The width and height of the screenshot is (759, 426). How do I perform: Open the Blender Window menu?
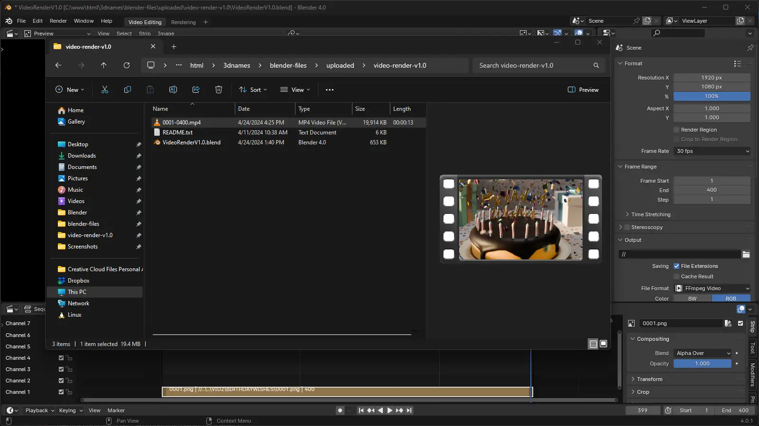pyautogui.click(x=83, y=21)
